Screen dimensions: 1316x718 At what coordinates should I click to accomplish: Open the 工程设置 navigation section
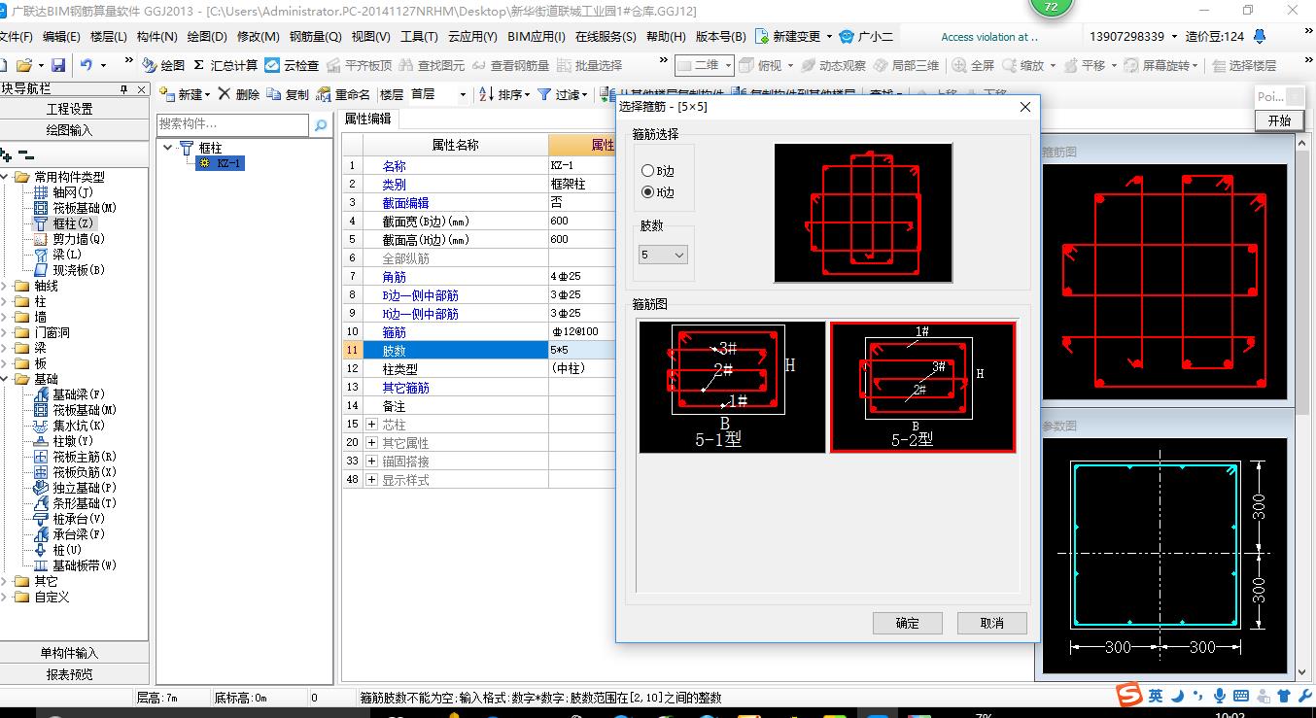70,109
